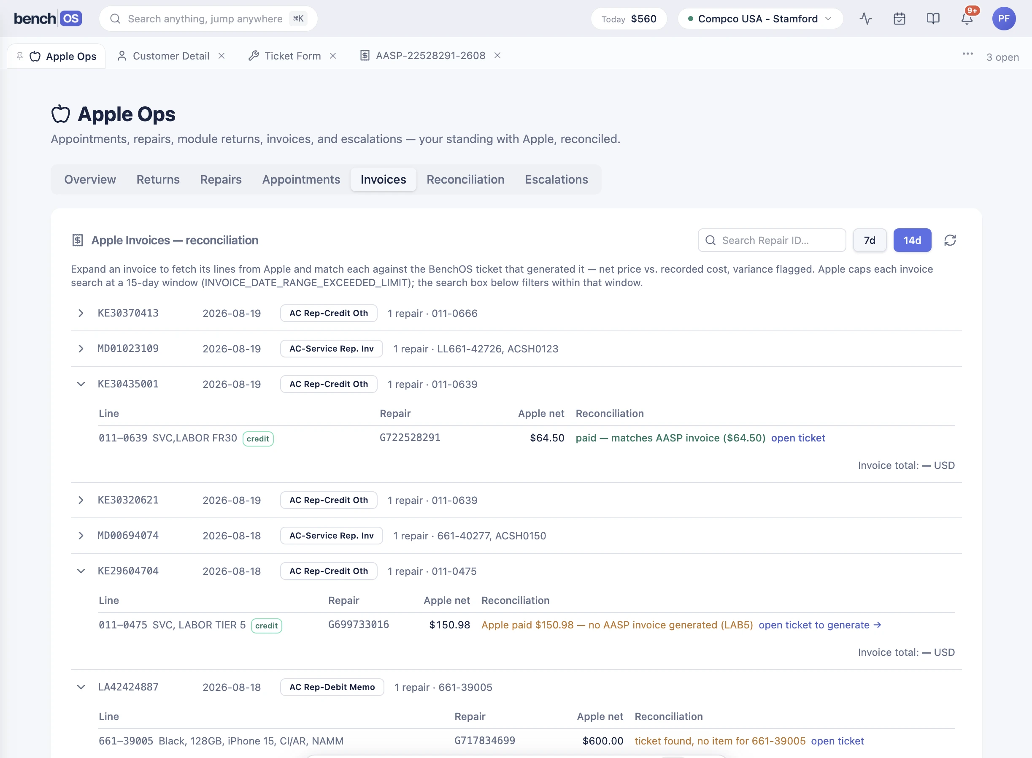Open notifications bell with 9+ badge
Image resolution: width=1032 pixels, height=758 pixels.
(967, 19)
